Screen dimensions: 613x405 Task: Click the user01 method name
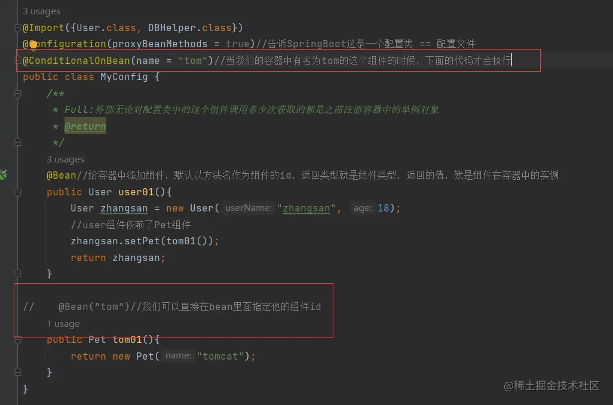(136, 192)
